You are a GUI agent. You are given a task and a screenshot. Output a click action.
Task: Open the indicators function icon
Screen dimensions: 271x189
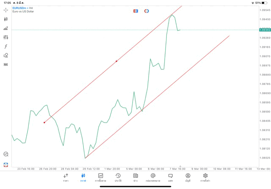(6, 46)
